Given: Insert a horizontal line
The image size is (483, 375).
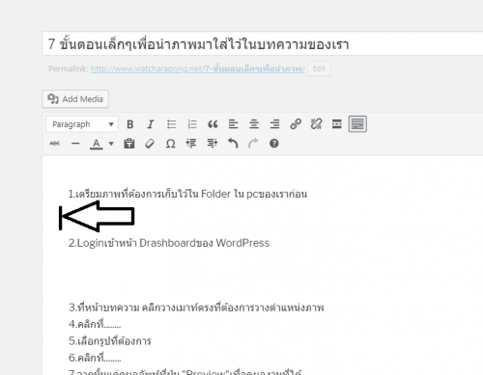Looking at the screenshot, I should [75, 144].
